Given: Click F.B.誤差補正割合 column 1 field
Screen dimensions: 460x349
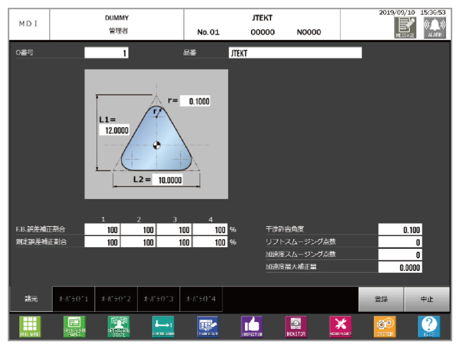Looking at the screenshot, I should click(102, 230).
